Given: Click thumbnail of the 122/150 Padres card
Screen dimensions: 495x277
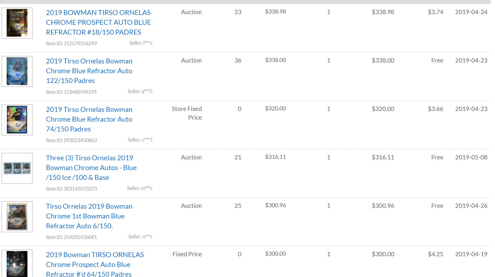Looking at the screenshot, I should point(17,71).
